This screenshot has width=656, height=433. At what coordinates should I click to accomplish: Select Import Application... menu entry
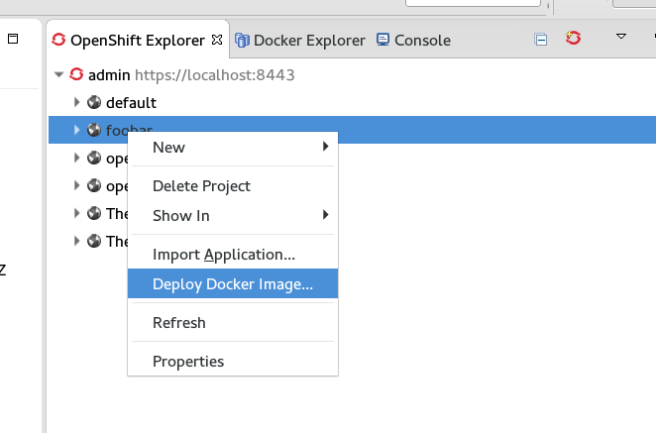point(223,255)
